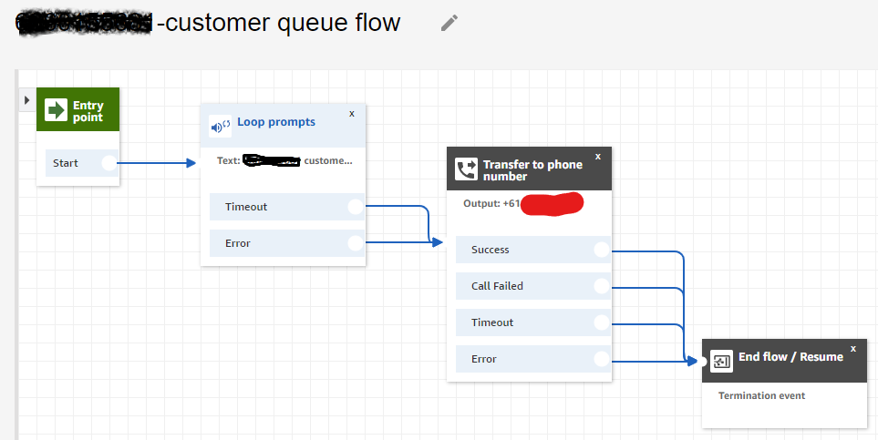Viewport: 878px width, 440px height.
Task: Click Loop prompts Timeout connector circle
Action: coord(356,207)
